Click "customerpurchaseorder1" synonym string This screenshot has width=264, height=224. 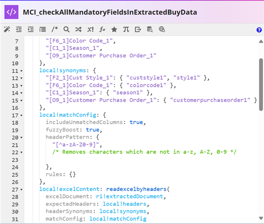click(210, 100)
